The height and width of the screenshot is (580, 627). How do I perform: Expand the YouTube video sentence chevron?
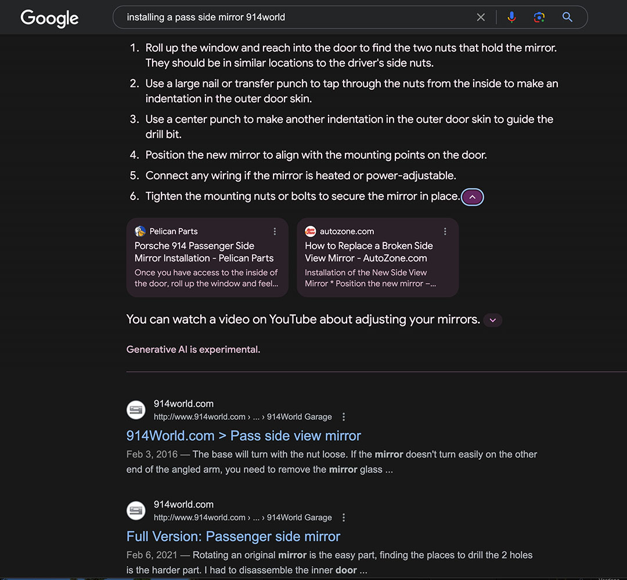coord(493,320)
